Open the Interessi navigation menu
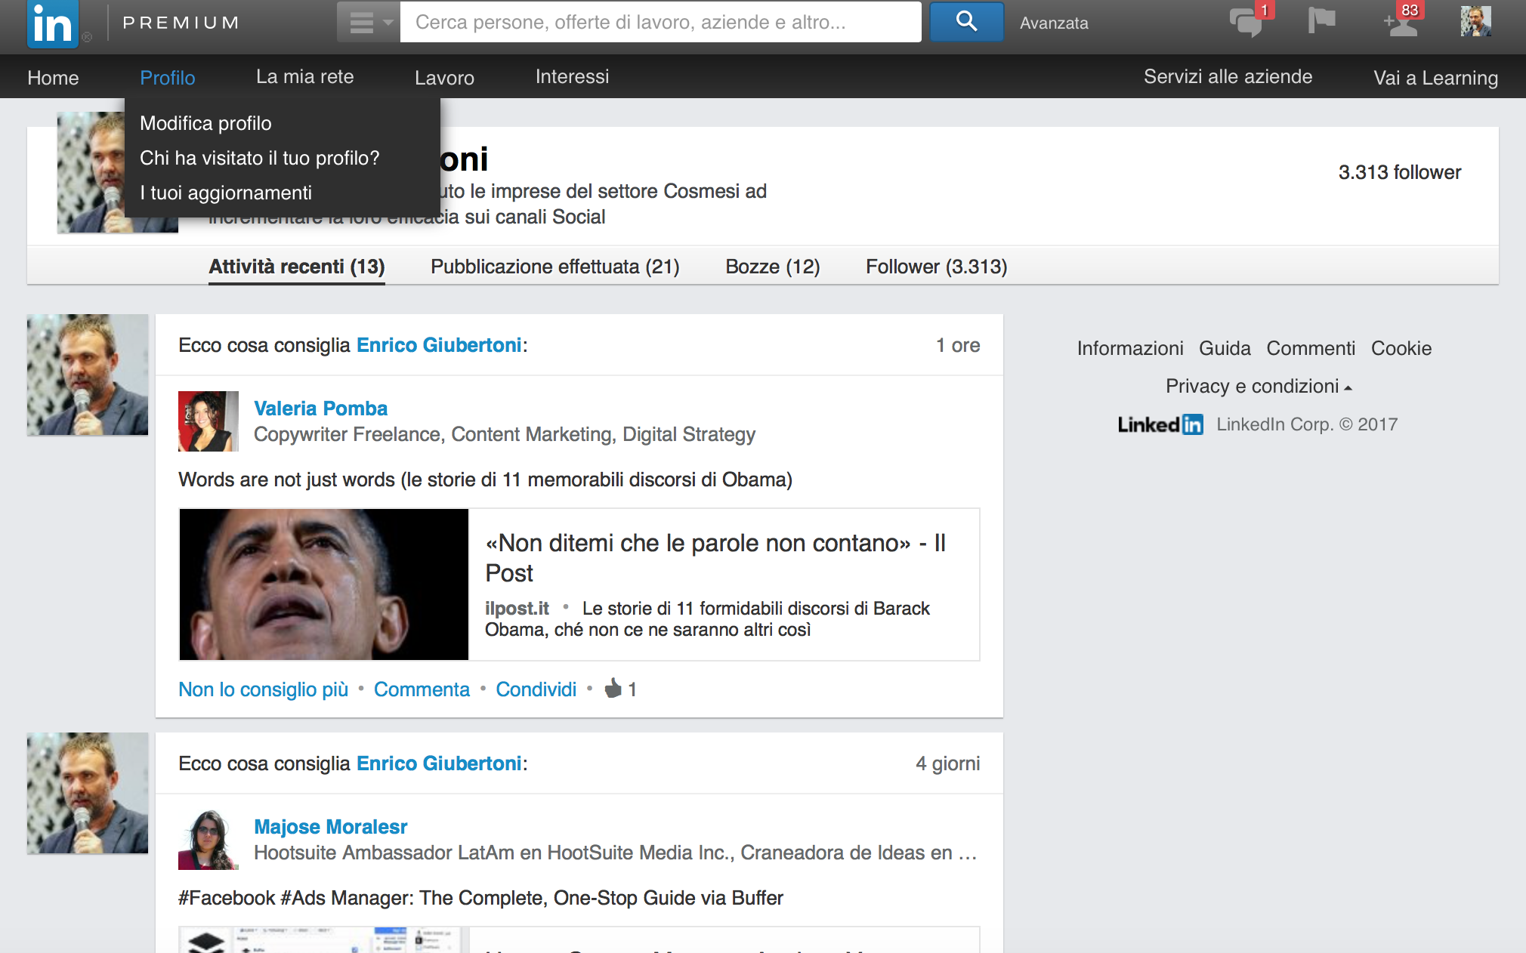Viewport: 1526px width, 953px height. pyautogui.click(x=572, y=77)
